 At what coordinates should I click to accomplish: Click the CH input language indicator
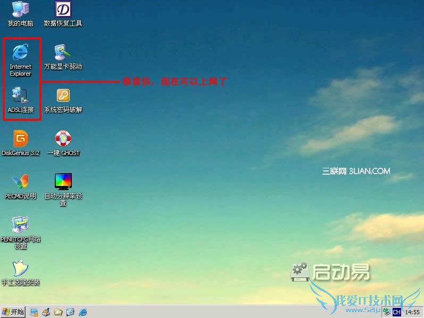pos(396,312)
